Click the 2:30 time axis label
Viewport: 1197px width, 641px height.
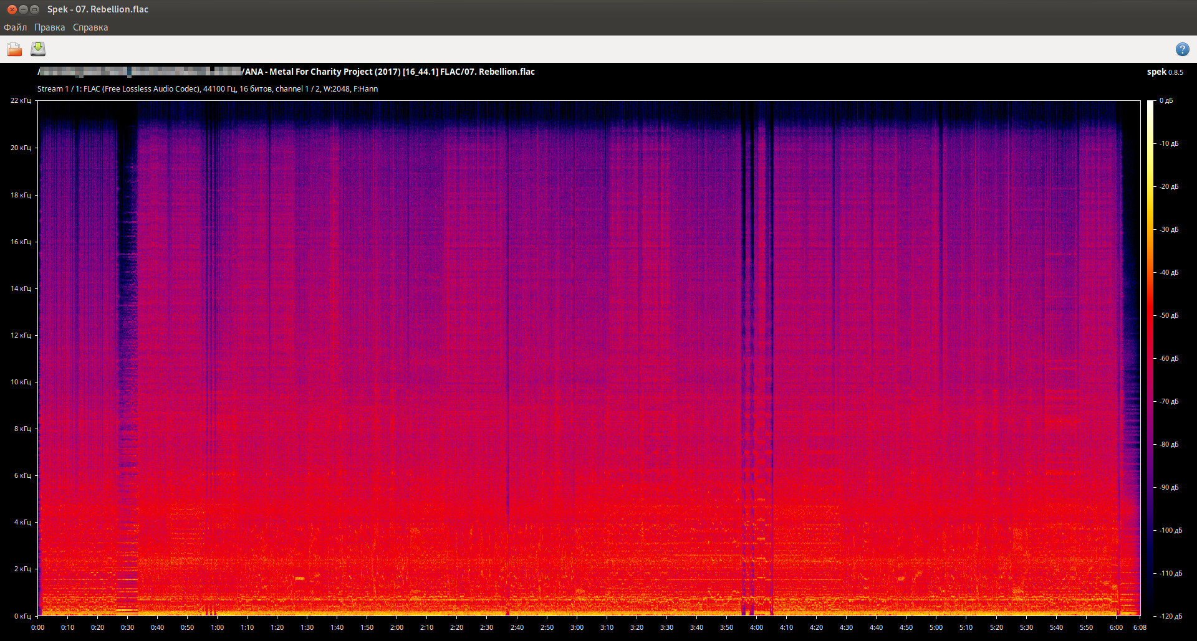coord(487,627)
